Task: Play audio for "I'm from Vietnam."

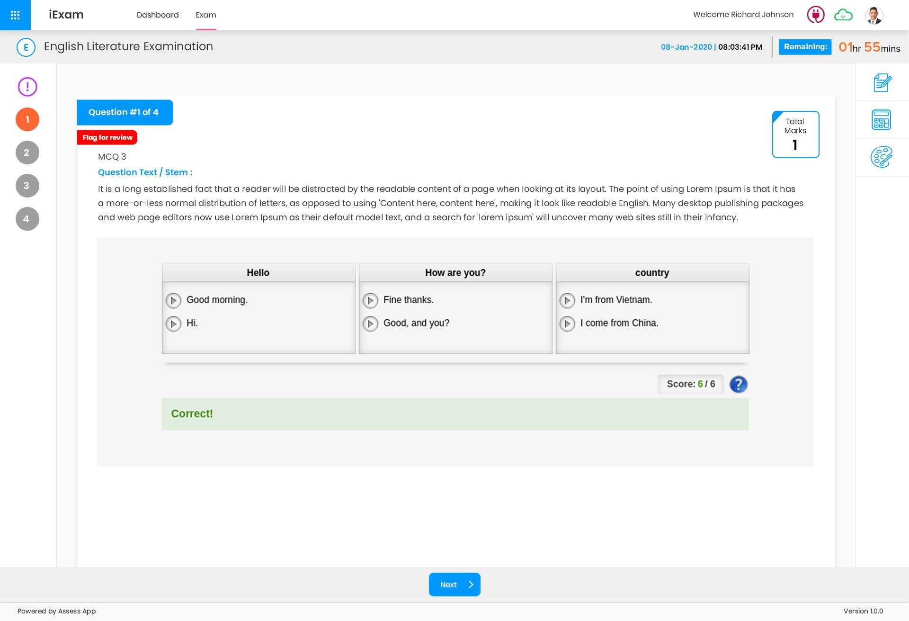Action: pos(567,300)
